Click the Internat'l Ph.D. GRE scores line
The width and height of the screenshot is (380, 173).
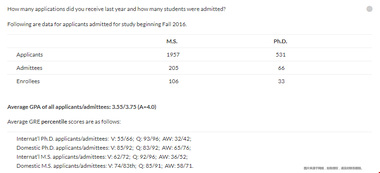(x=104, y=139)
